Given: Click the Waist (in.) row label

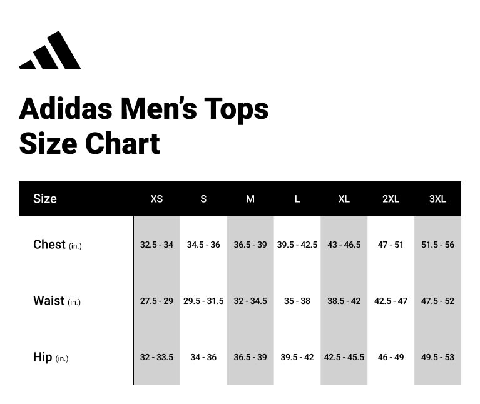Looking at the screenshot, I should click(57, 301).
